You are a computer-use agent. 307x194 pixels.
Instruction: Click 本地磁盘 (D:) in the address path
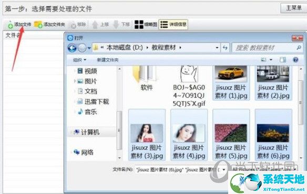tap(125, 48)
